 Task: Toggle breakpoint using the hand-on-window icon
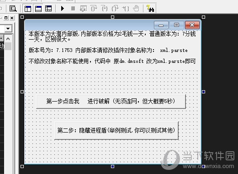84,9
